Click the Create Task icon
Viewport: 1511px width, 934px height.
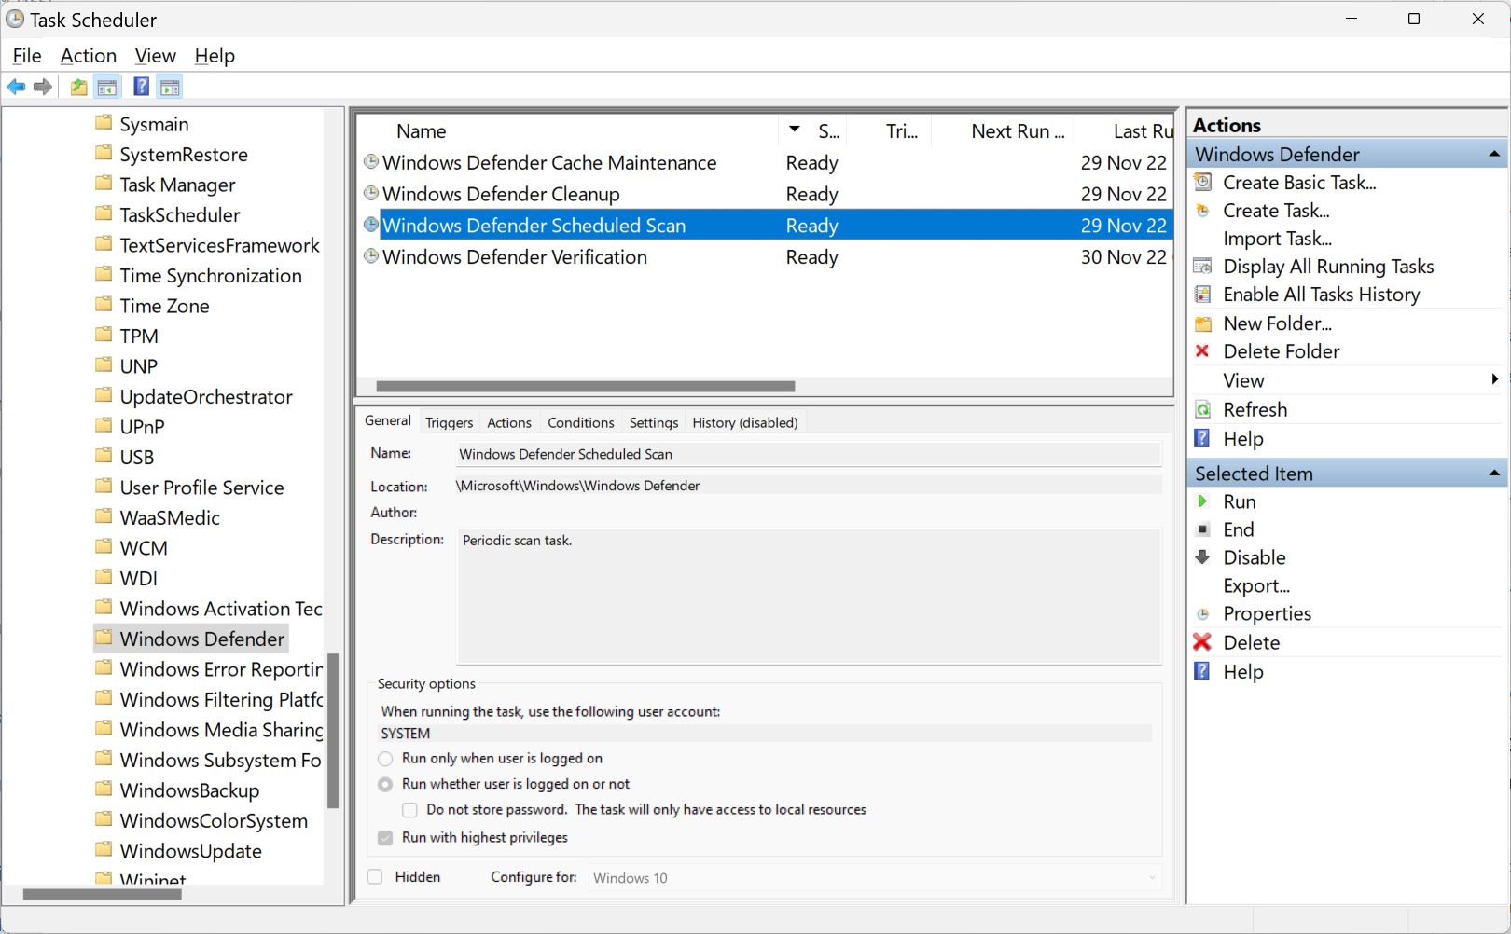(x=1203, y=211)
